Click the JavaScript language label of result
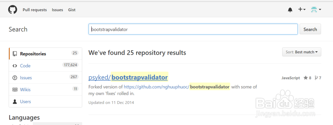 click(x=291, y=78)
